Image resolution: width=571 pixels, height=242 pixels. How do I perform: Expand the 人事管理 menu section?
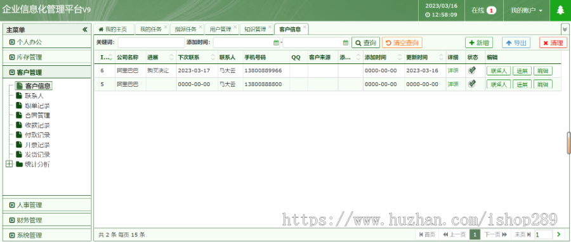click(47, 205)
